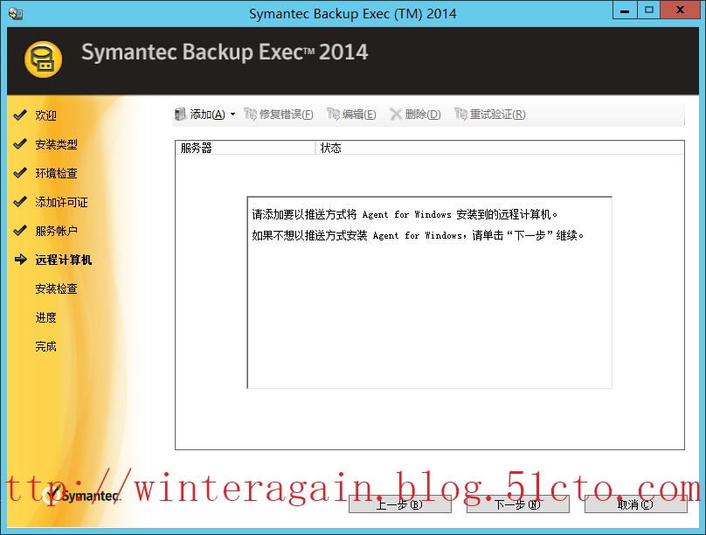Click the title bar application icon
Viewport: 706px width, 535px height.
coord(16,13)
